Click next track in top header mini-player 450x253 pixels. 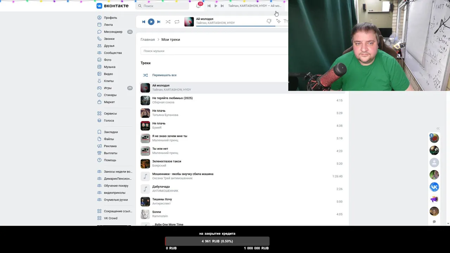coord(222,6)
